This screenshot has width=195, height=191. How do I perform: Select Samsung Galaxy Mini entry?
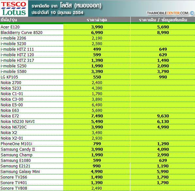[20, 172]
